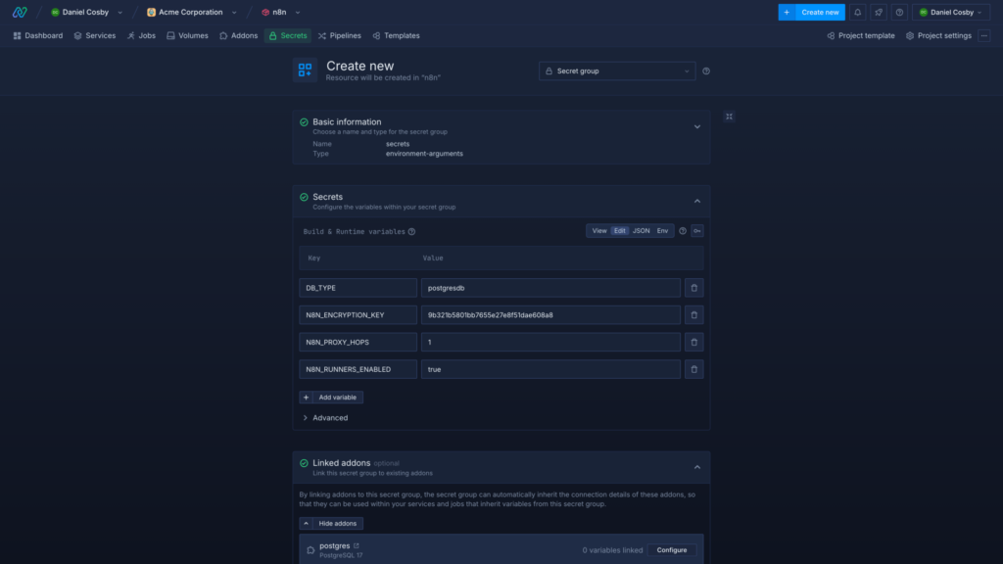The width and height of the screenshot is (1003, 564).
Task: Switch the secrets editor to View mode
Action: coord(599,231)
